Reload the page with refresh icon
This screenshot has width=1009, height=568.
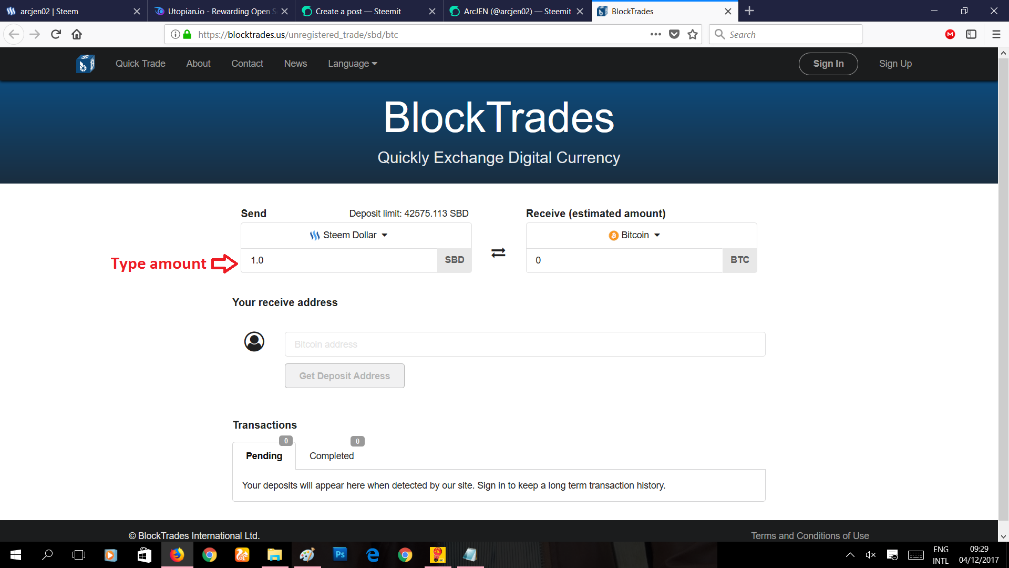(x=56, y=35)
